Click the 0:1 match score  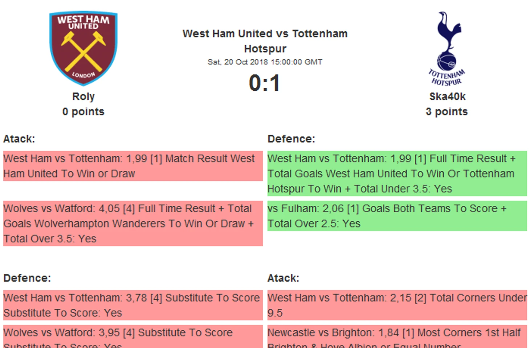click(x=265, y=83)
